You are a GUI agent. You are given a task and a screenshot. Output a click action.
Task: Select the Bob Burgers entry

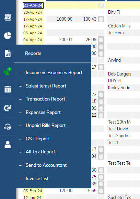point(119,74)
